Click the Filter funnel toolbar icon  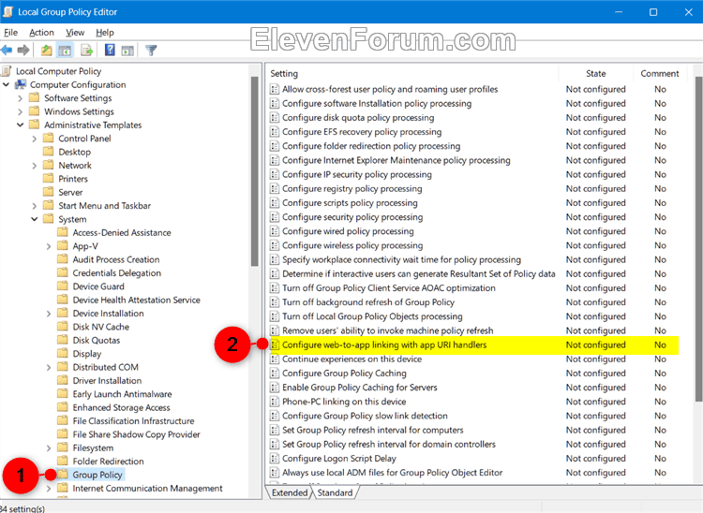pyautogui.click(x=151, y=51)
